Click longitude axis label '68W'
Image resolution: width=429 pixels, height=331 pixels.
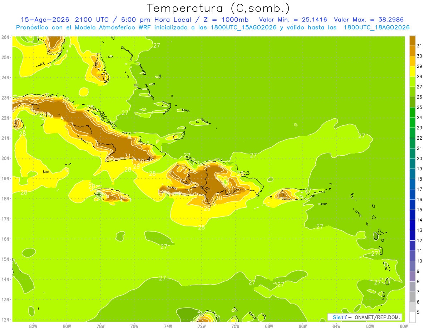coord(269,326)
